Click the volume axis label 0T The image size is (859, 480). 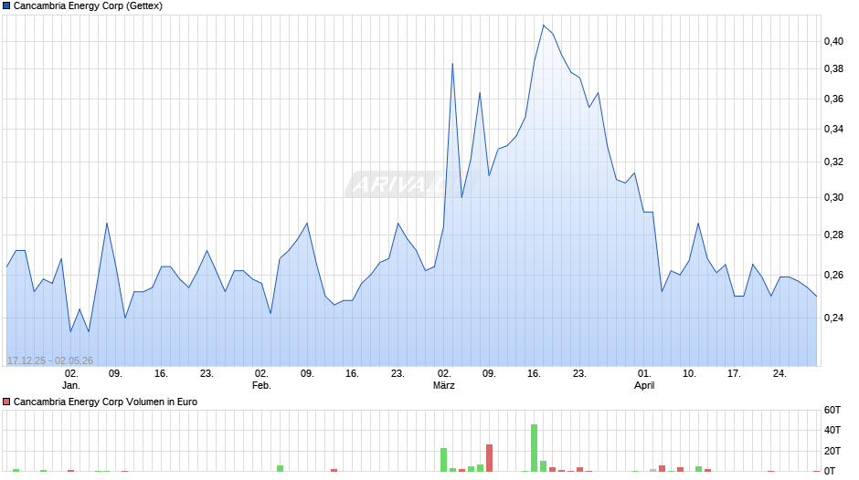click(x=830, y=471)
